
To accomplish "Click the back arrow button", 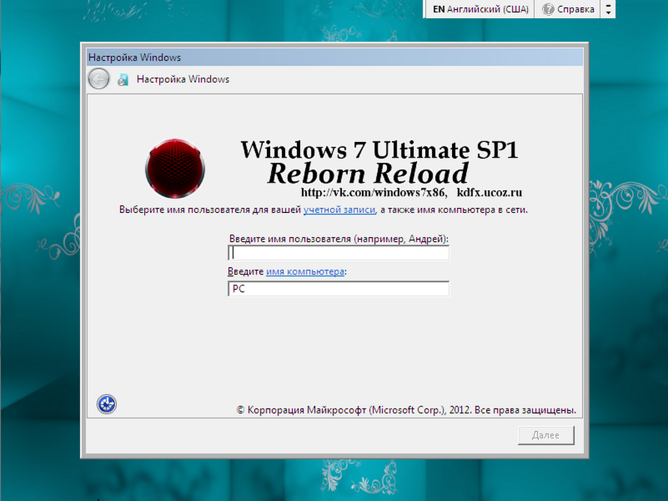I will (x=99, y=79).
